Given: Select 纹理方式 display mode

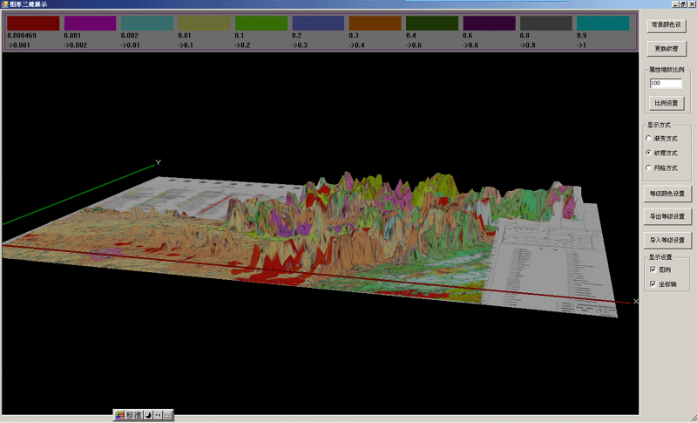Looking at the screenshot, I should (x=648, y=153).
